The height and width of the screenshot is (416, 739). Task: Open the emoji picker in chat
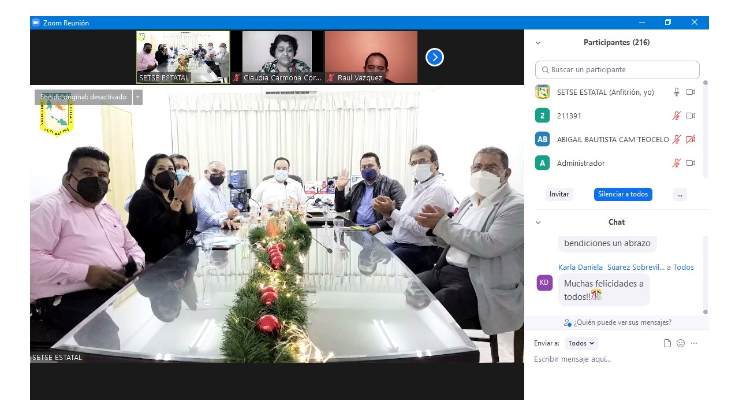point(681,343)
